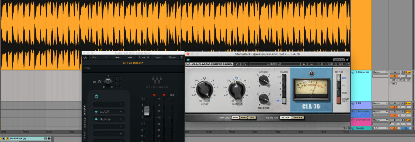Go to previous preset in StudioRack window
Viewport: 415px width, 142px height.
tap(117, 57)
